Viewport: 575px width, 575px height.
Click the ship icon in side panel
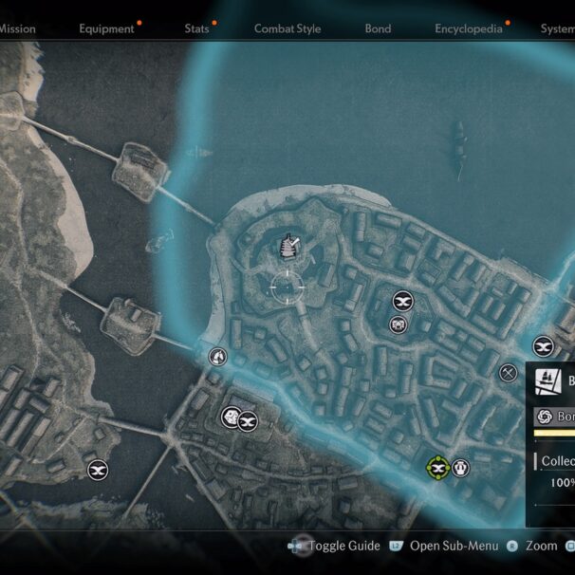click(547, 381)
